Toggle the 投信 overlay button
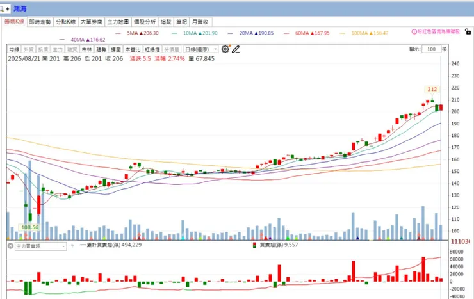This screenshot has width=474, height=299. tap(43, 49)
